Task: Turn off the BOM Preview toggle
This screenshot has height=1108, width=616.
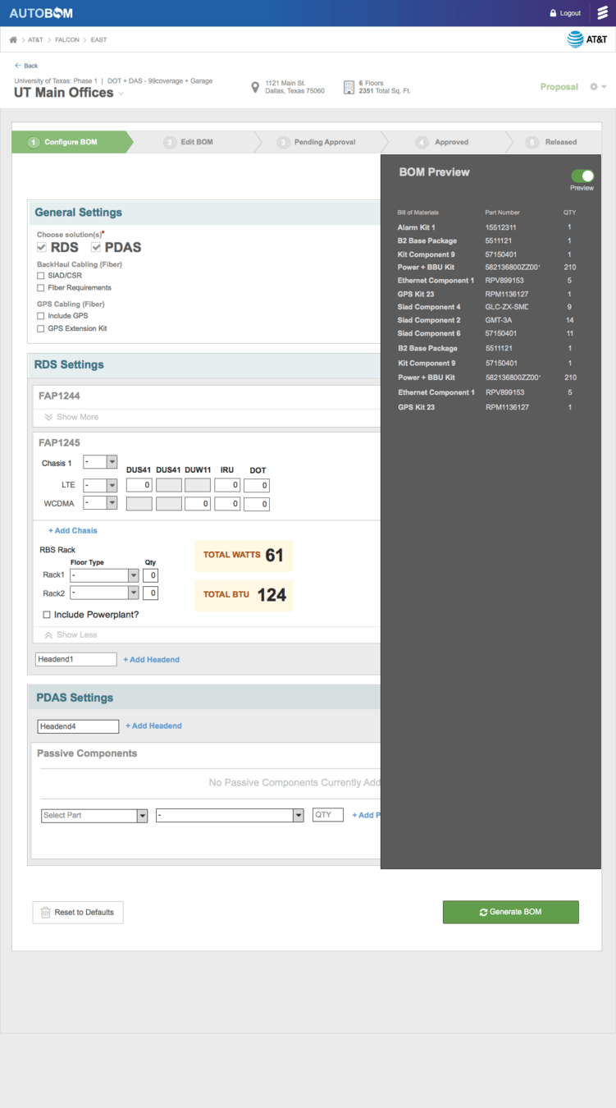Action: (582, 176)
